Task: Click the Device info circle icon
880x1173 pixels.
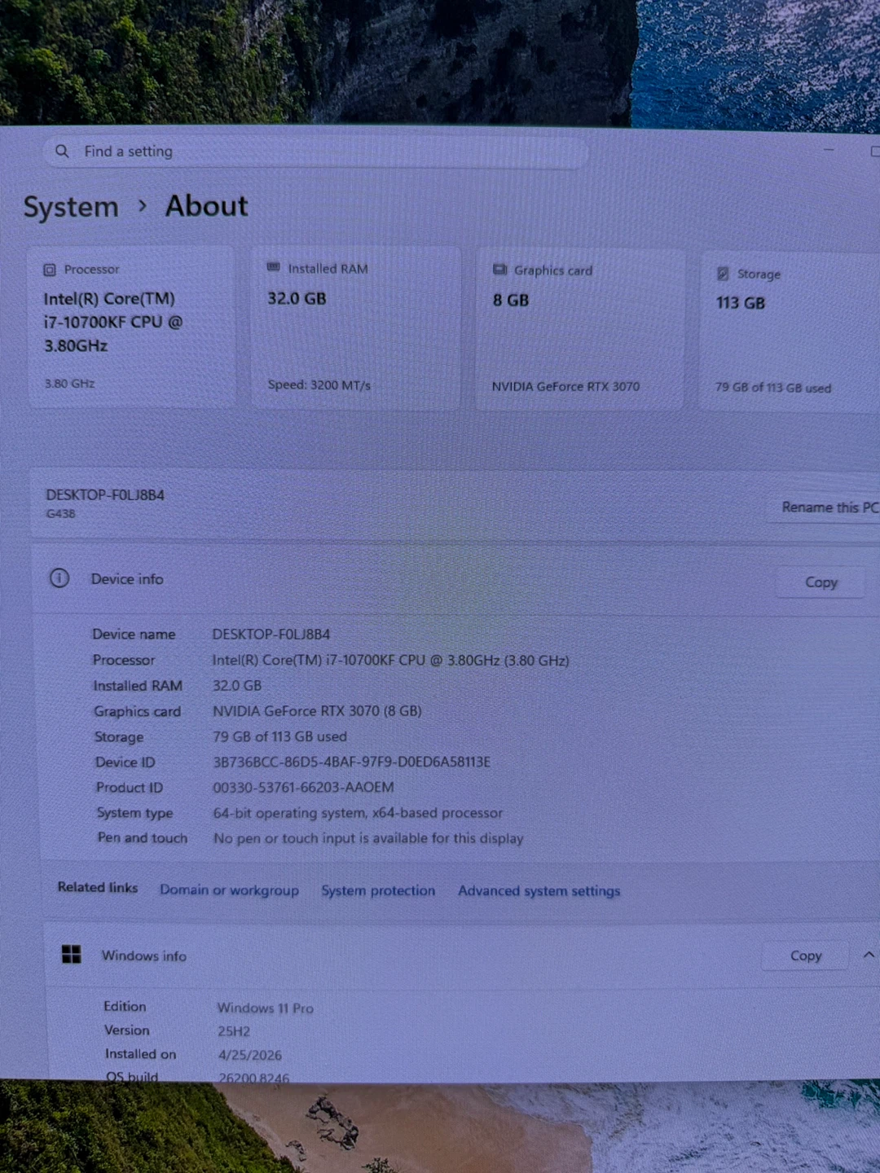Action: coord(59,578)
